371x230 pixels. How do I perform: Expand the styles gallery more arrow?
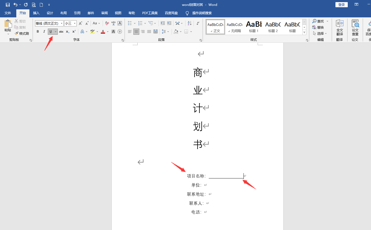click(x=304, y=32)
